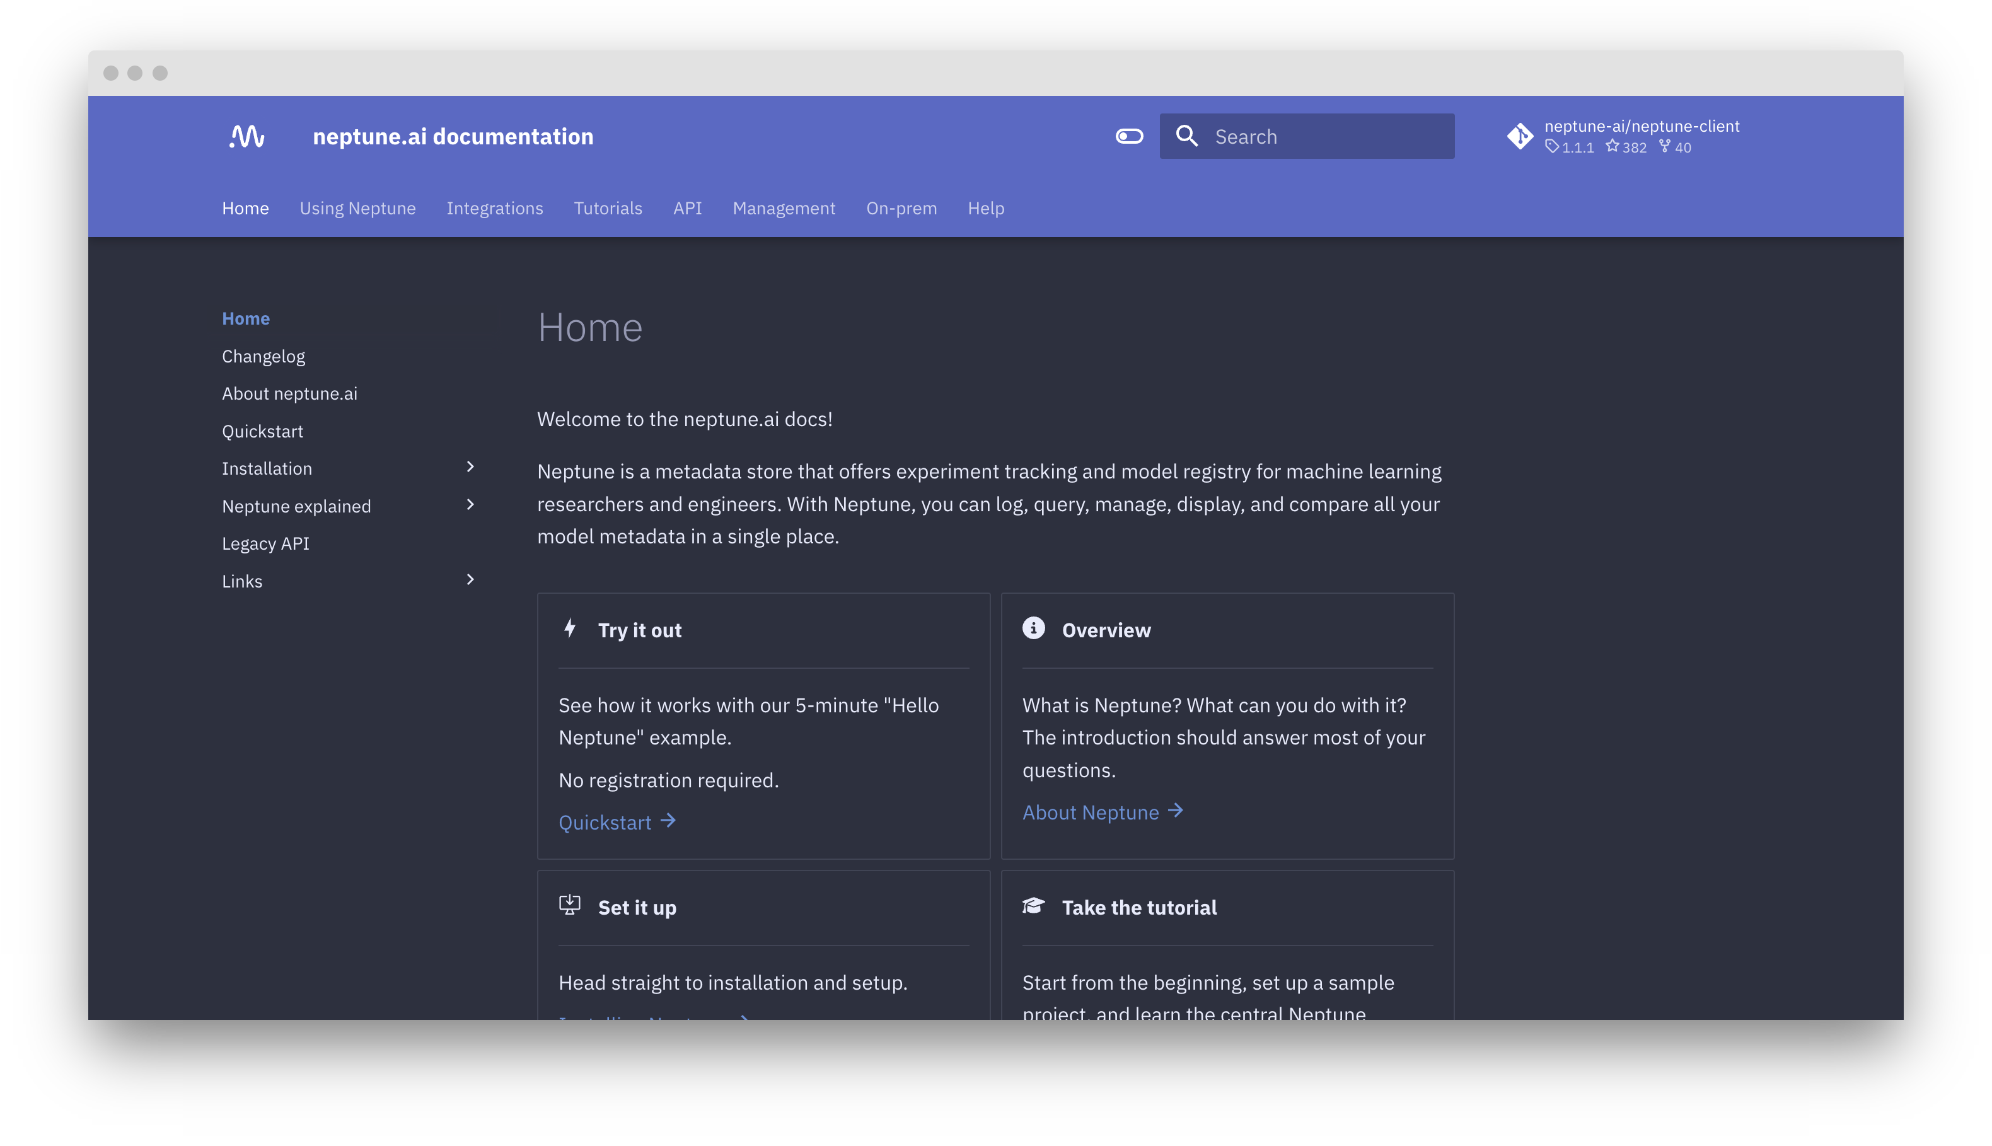Open the API tab

pos(687,208)
